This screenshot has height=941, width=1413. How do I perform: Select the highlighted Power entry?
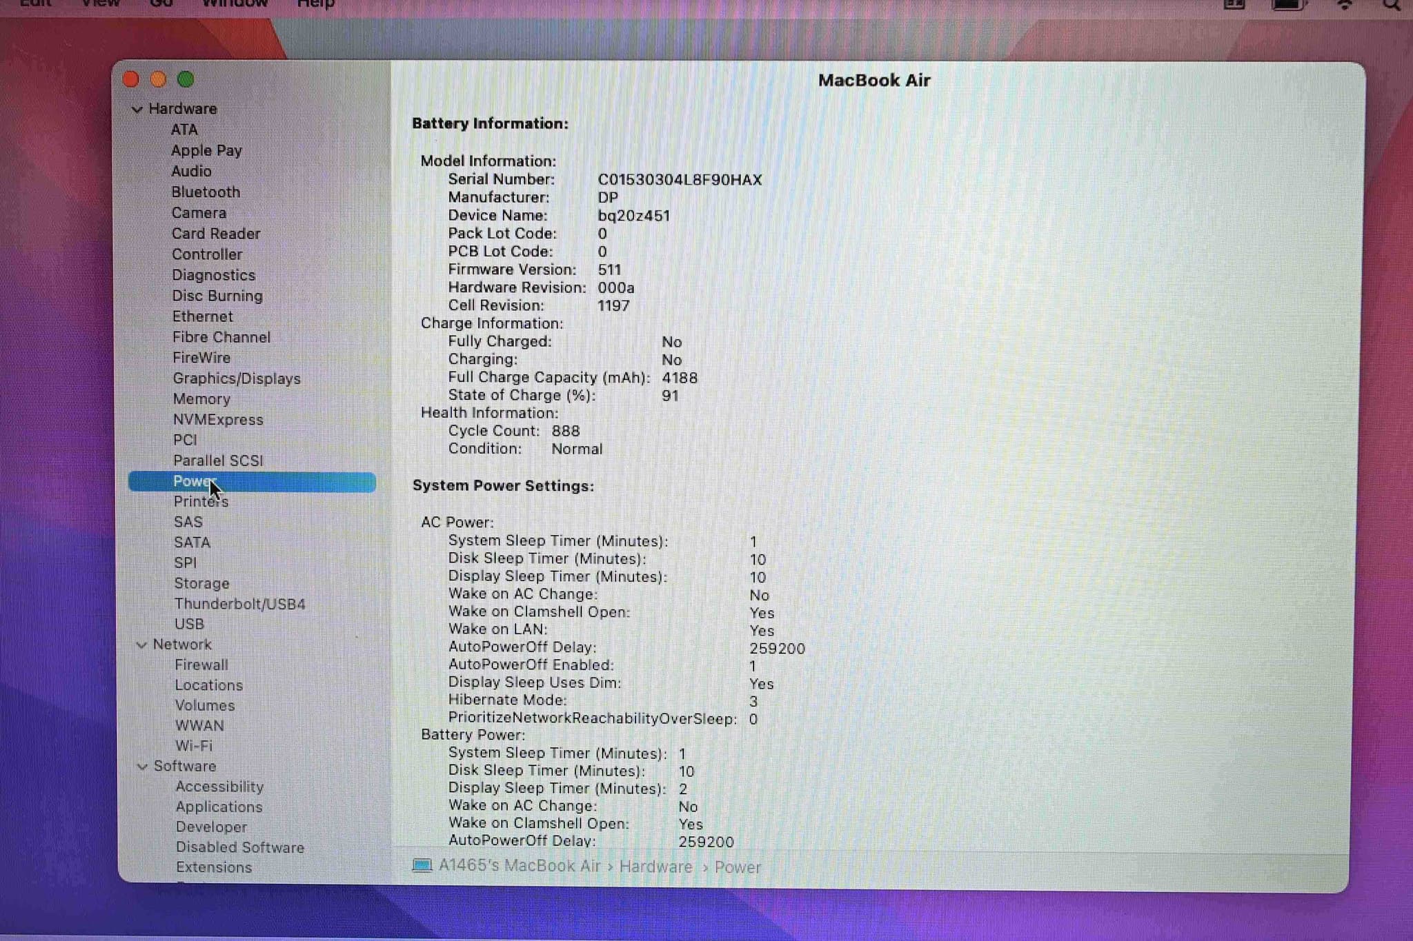click(252, 481)
